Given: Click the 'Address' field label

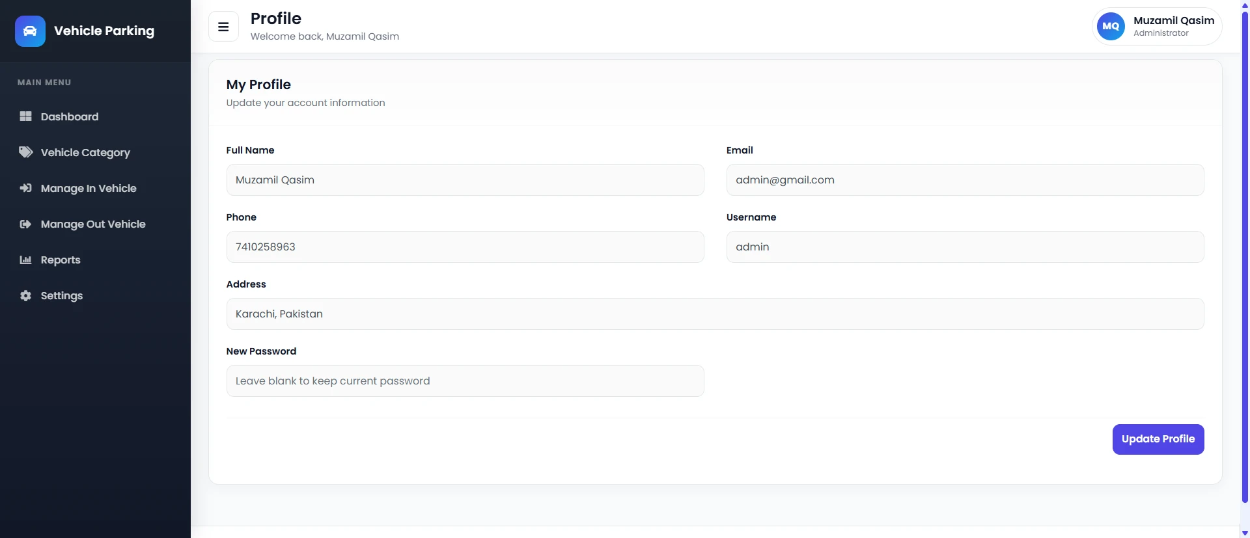Looking at the screenshot, I should coord(246,284).
